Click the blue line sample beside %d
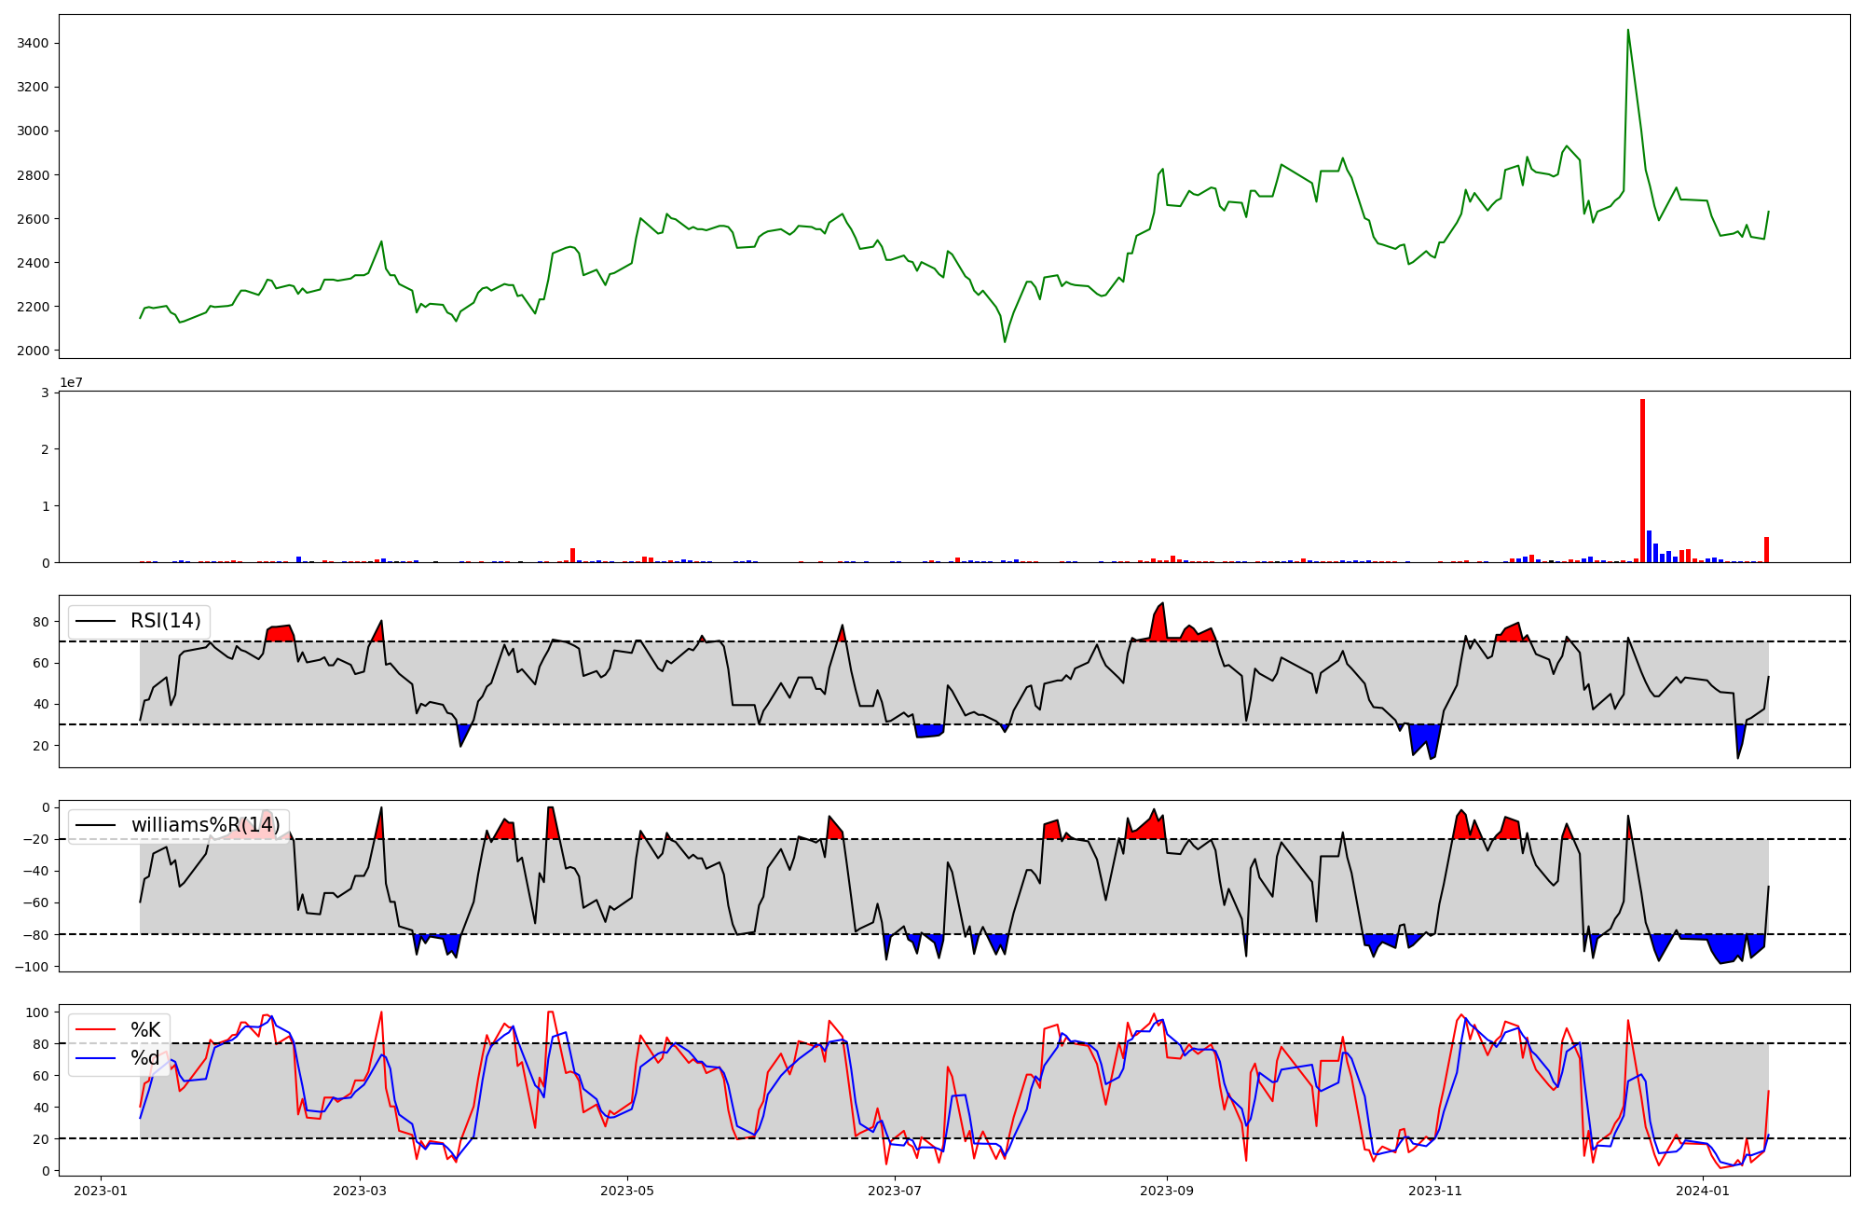Image resolution: width=1864 pixels, height=1212 pixels. [x=95, y=1058]
